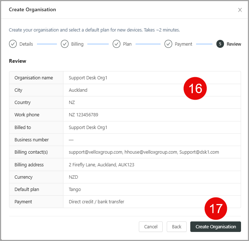Click the Default plan row label

[27, 190]
